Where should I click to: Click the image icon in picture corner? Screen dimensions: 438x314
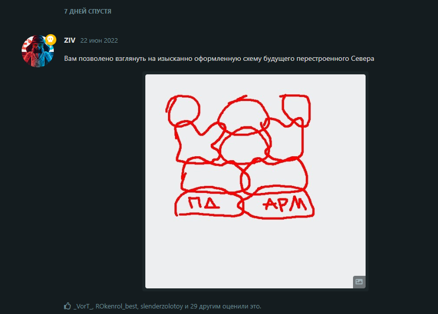pos(359,282)
